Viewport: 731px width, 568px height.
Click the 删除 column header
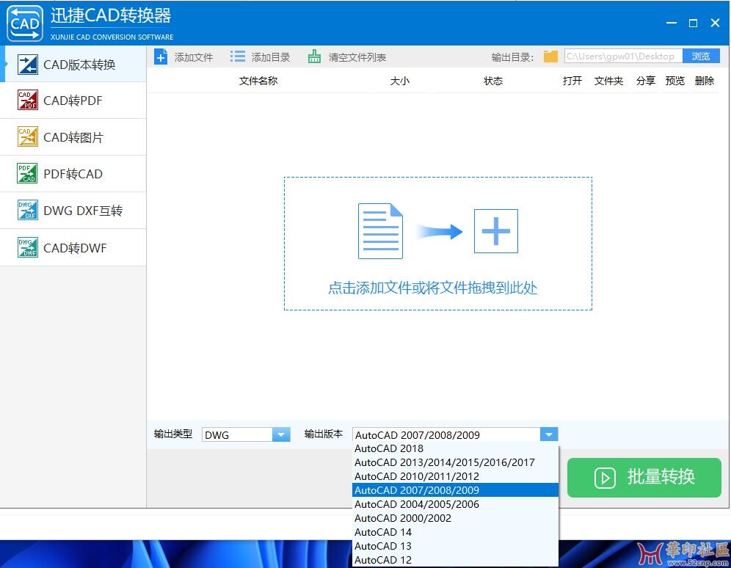pos(705,81)
